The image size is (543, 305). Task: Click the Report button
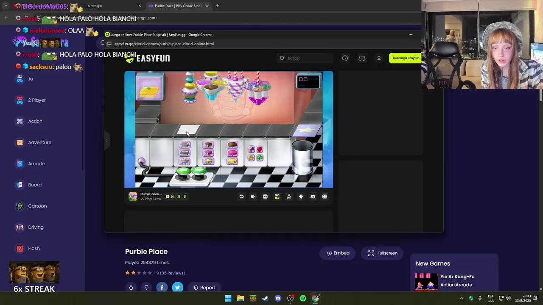coord(204,288)
